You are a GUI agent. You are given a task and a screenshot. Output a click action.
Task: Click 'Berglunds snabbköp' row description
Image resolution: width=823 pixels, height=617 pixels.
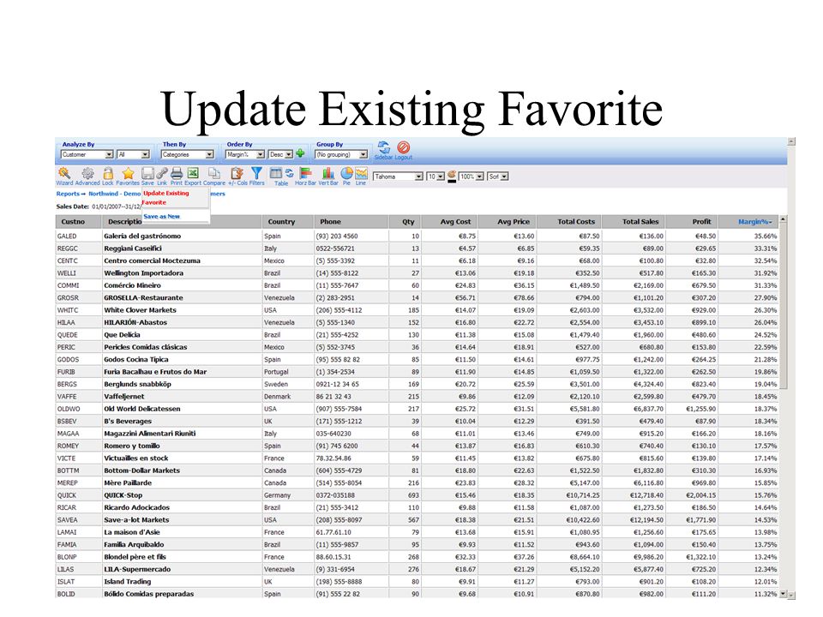coord(137,384)
